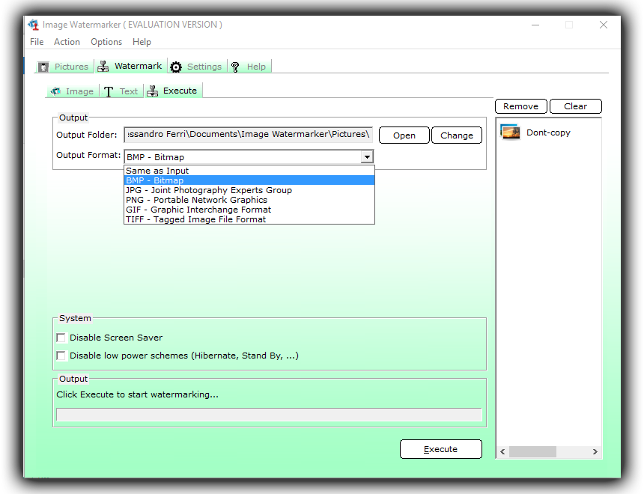Click the Help question mark icon
Screen dimensions: 644x494
point(235,67)
